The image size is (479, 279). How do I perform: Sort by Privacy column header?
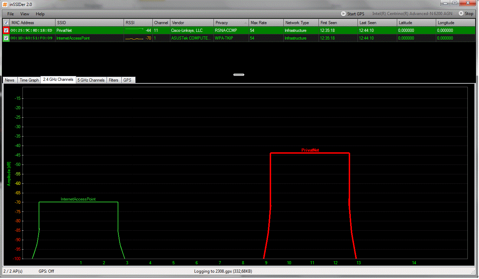[x=231, y=23]
